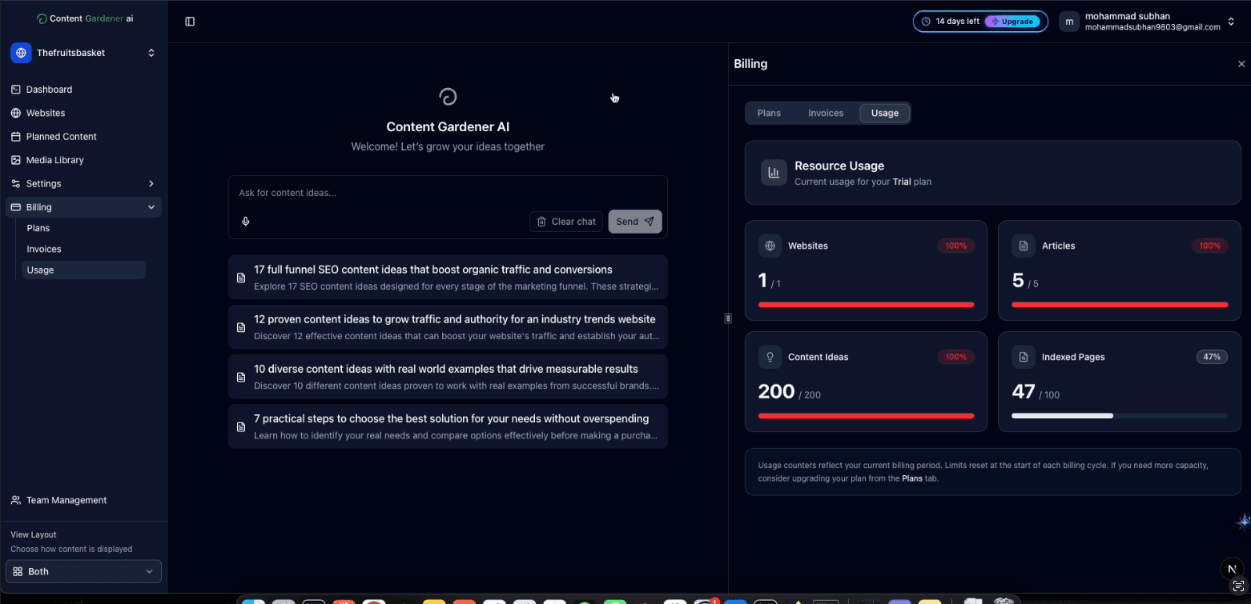This screenshot has height=604, width=1251.
Task: Click the Websites usage progress bar
Action: click(866, 305)
